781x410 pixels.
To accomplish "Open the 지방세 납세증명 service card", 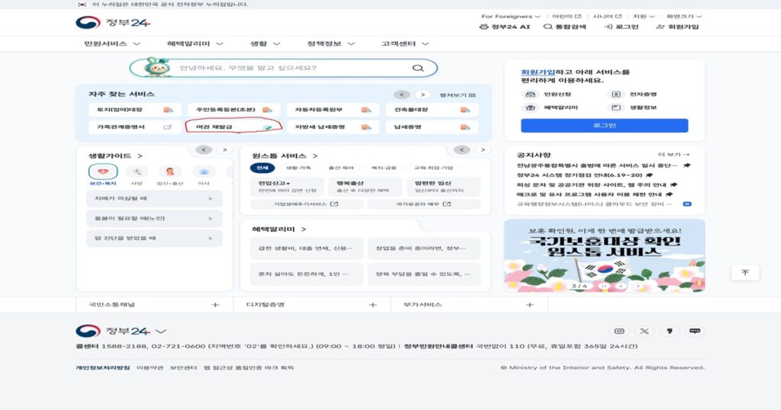I will tap(333, 127).
